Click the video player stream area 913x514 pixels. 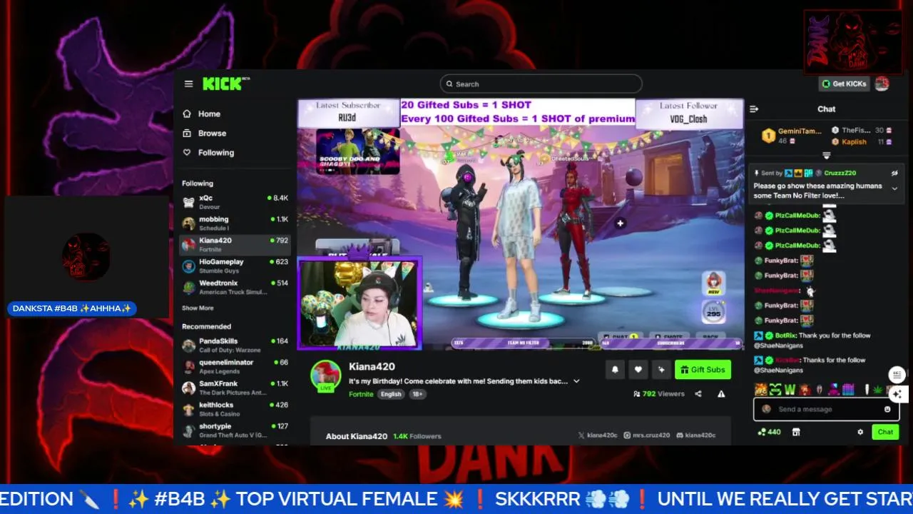click(521, 224)
